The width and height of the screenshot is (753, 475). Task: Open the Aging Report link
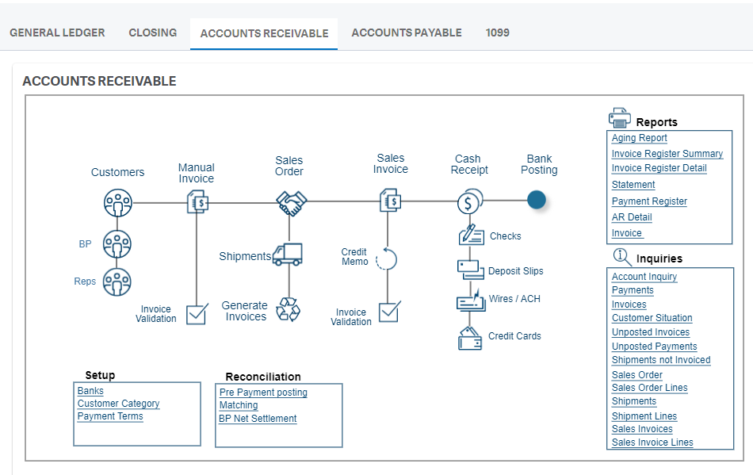click(x=639, y=137)
